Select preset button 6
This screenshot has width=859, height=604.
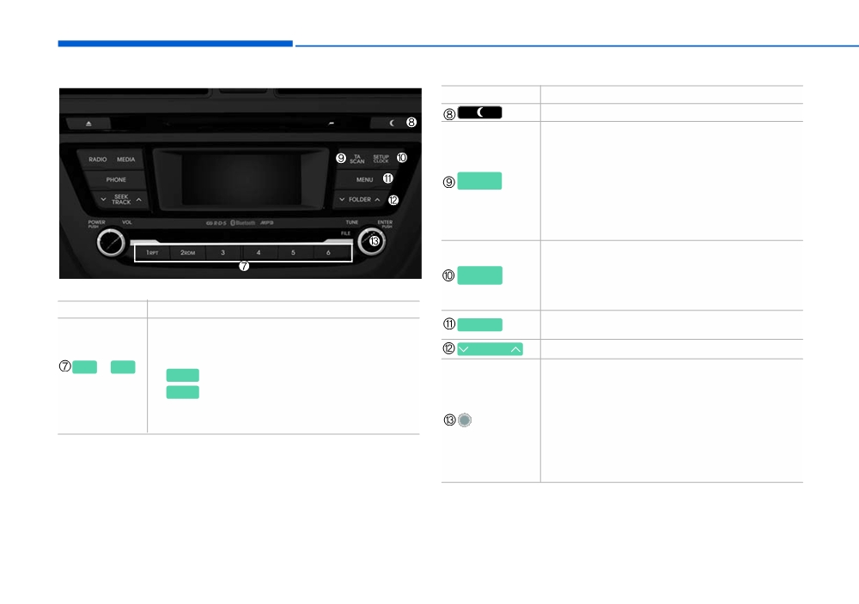pyautogui.click(x=328, y=253)
